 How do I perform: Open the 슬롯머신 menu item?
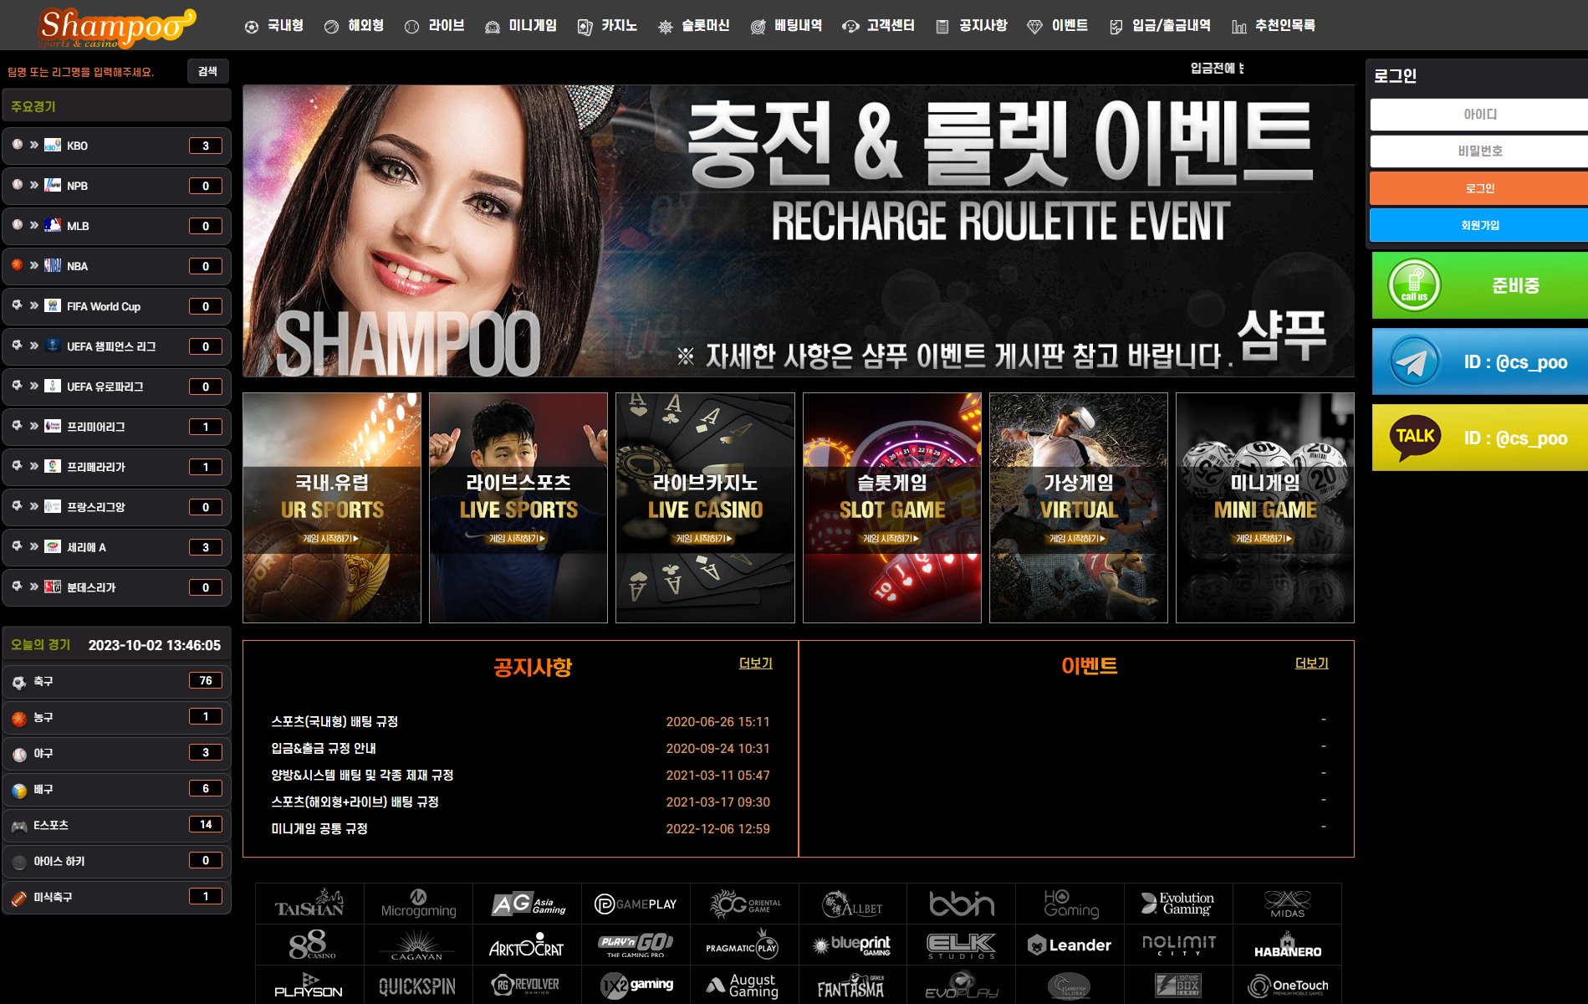click(694, 26)
